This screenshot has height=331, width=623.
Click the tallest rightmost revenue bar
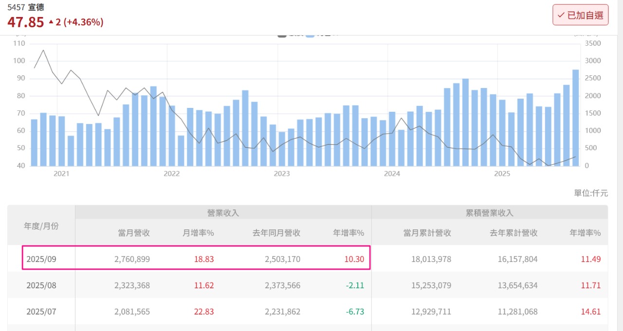[575, 118]
